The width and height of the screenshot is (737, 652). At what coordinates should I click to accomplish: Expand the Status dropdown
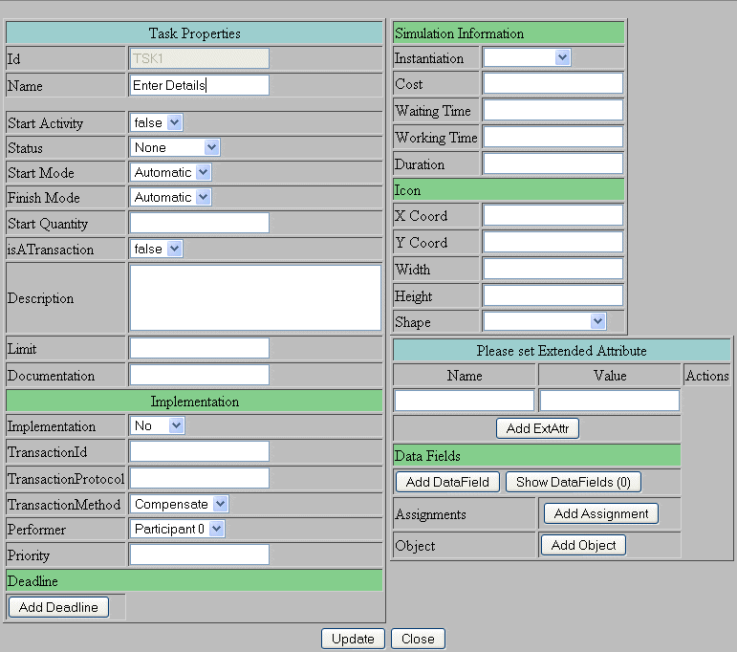[175, 147]
